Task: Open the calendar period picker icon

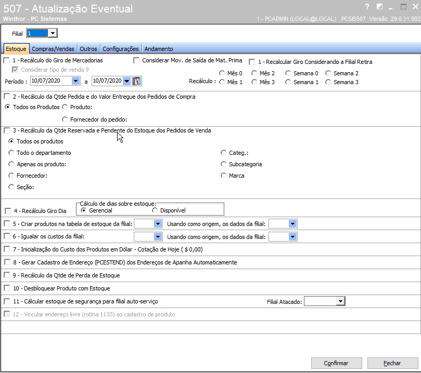Action: point(136,81)
